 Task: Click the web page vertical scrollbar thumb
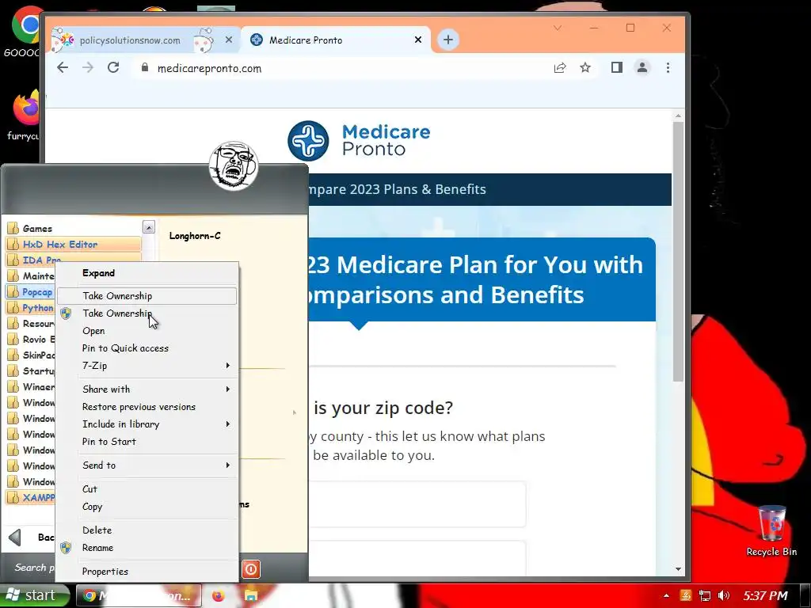[678, 252]
